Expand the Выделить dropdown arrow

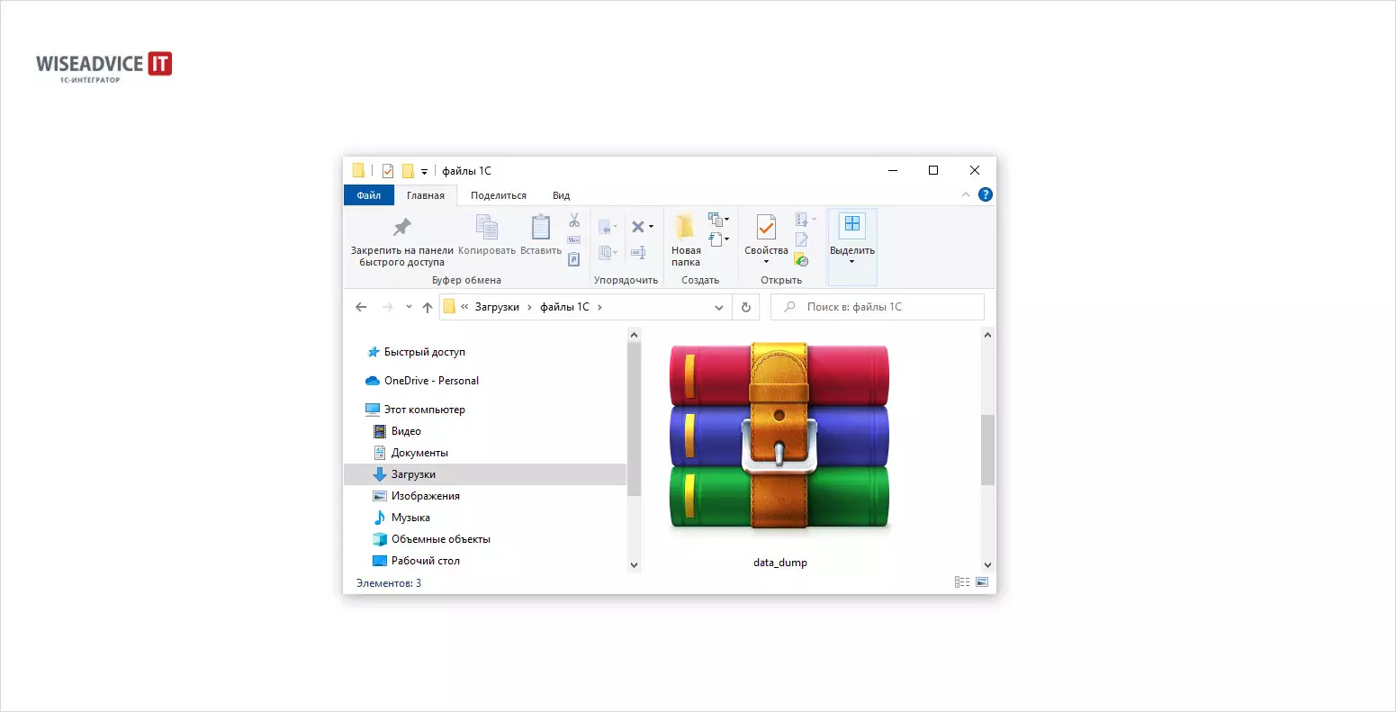(x=851, y=263)
